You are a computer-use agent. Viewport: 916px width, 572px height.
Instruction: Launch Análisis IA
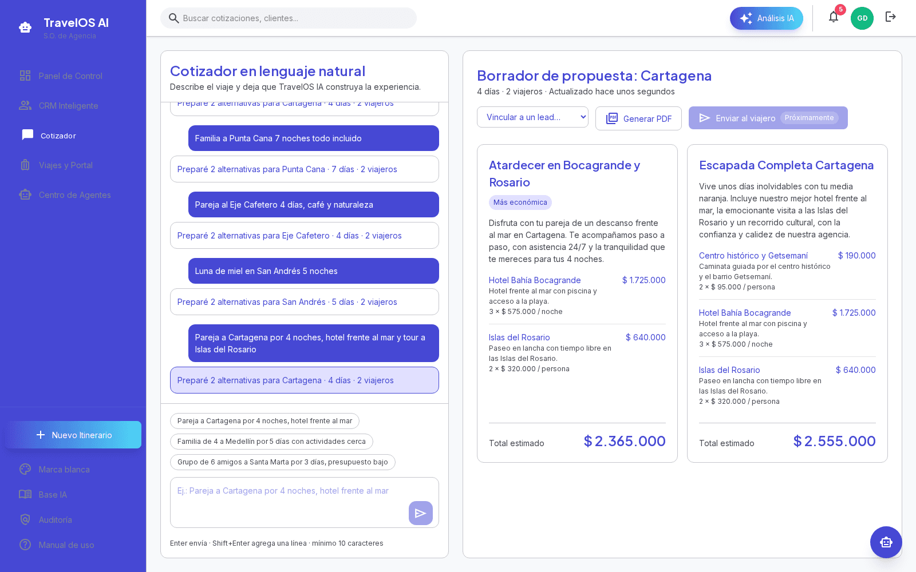(767, 18)
